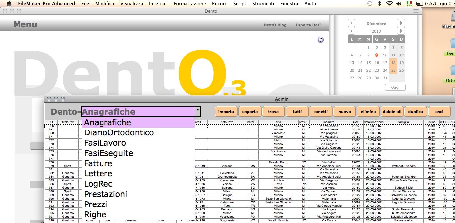This screenshot has height=223, width=455.
Task: Click the ometti button
Action: [321, 112]
